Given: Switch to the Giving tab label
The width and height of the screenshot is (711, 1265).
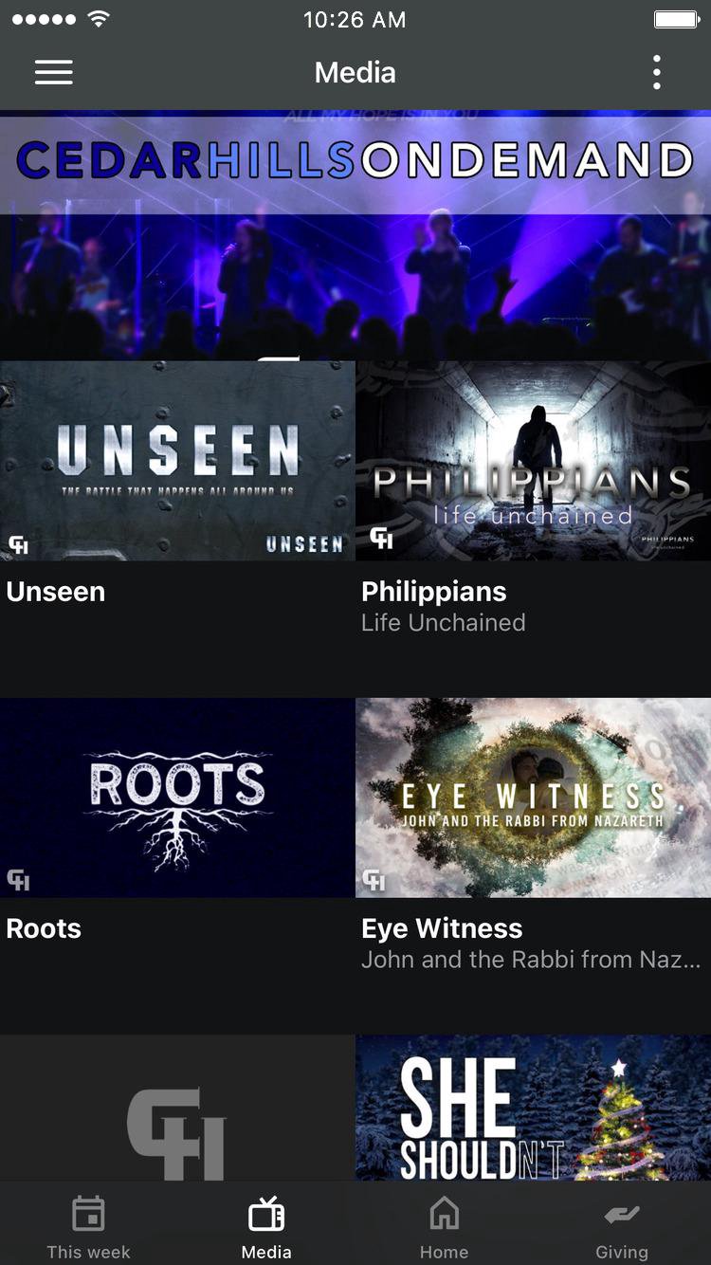Looking at the screenshot, I should coord(622,1252).
